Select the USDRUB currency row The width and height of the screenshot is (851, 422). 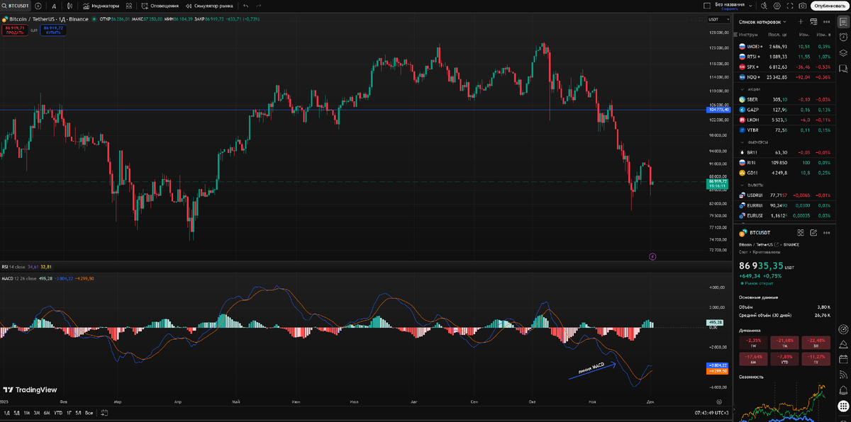coord(784,195)
